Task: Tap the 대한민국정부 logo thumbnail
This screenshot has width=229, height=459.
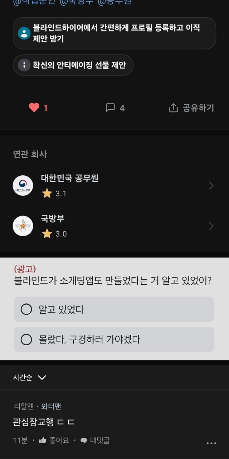Action: tap(23, 186)
